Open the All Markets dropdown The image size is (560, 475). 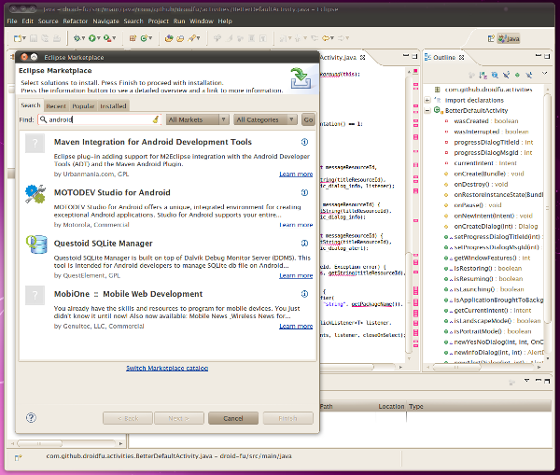[198, 119]
